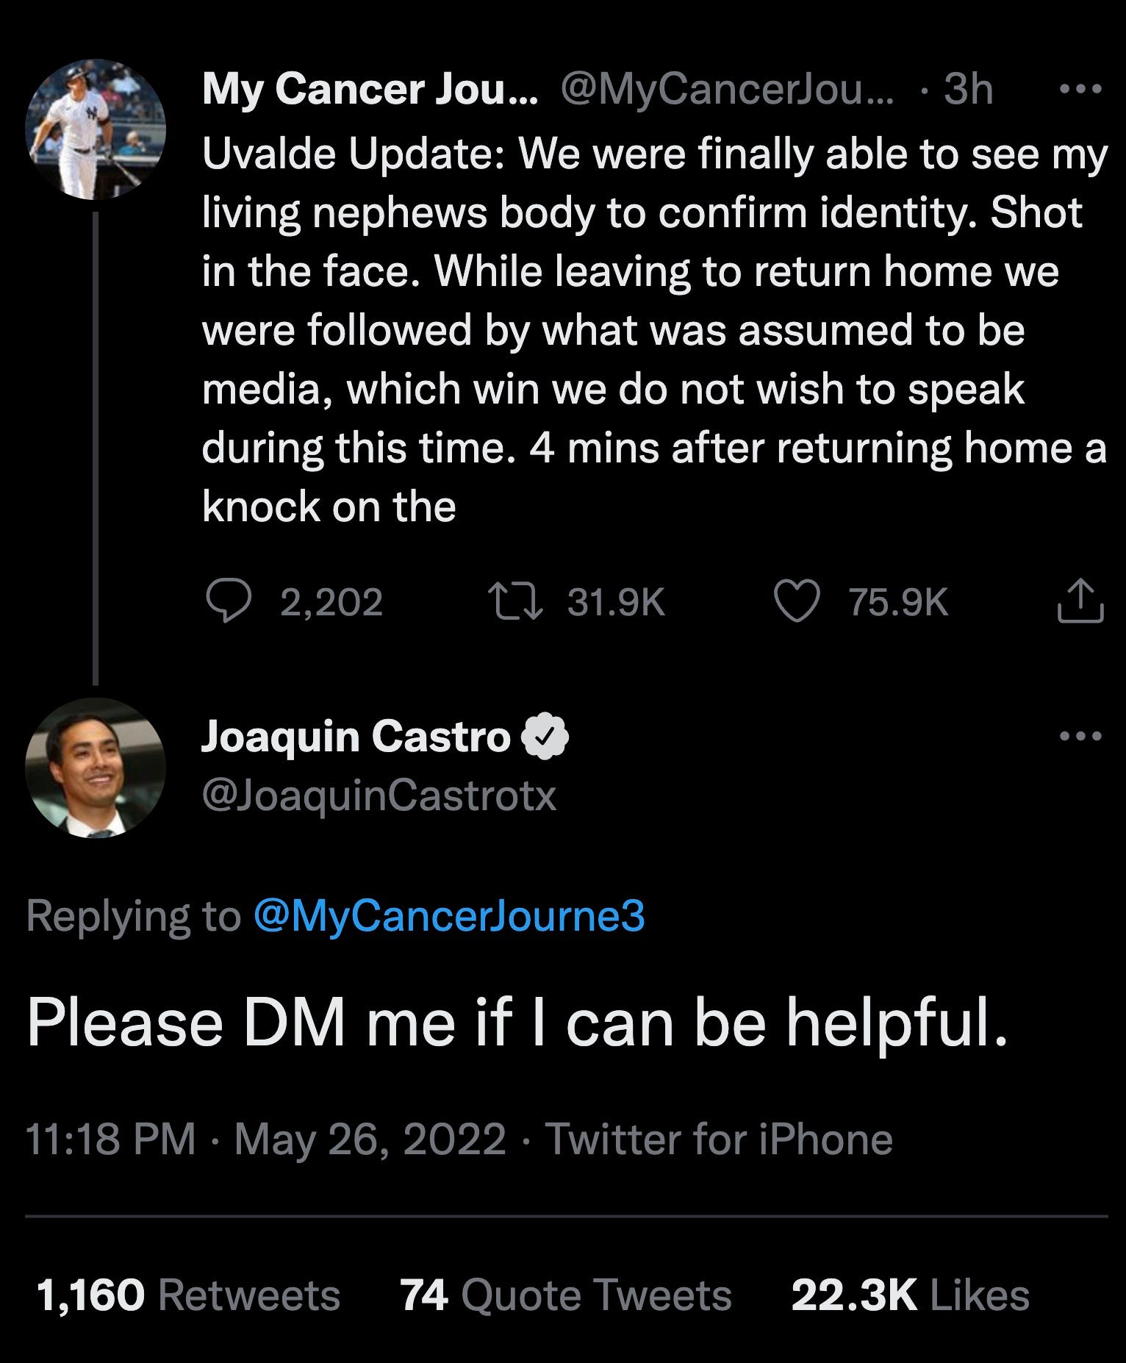View My Cancer Journey profile picture
1126x1363 pixels.
coord(96,129)
